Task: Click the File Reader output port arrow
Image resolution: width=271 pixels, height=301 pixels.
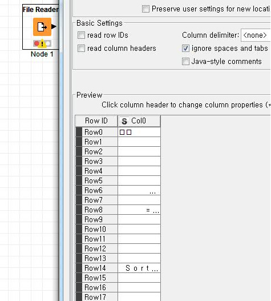Action: (x=54, y=27)
